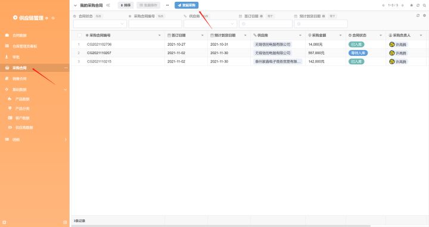Viewport: 429px width, 227px height.
Task: Click the 采购合同编号 filter input field
Action: [155, 24]
